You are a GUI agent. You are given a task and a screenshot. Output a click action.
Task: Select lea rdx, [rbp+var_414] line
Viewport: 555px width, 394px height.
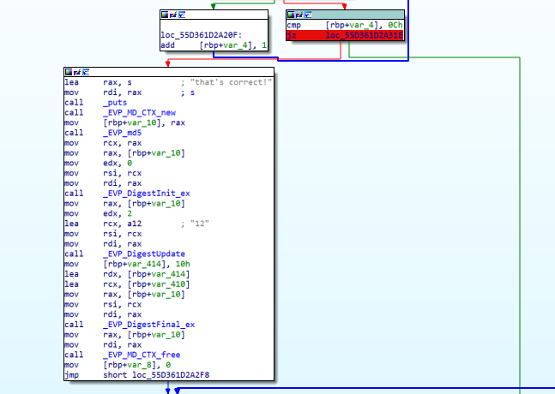pyautogui.click(x=127, y=274)
